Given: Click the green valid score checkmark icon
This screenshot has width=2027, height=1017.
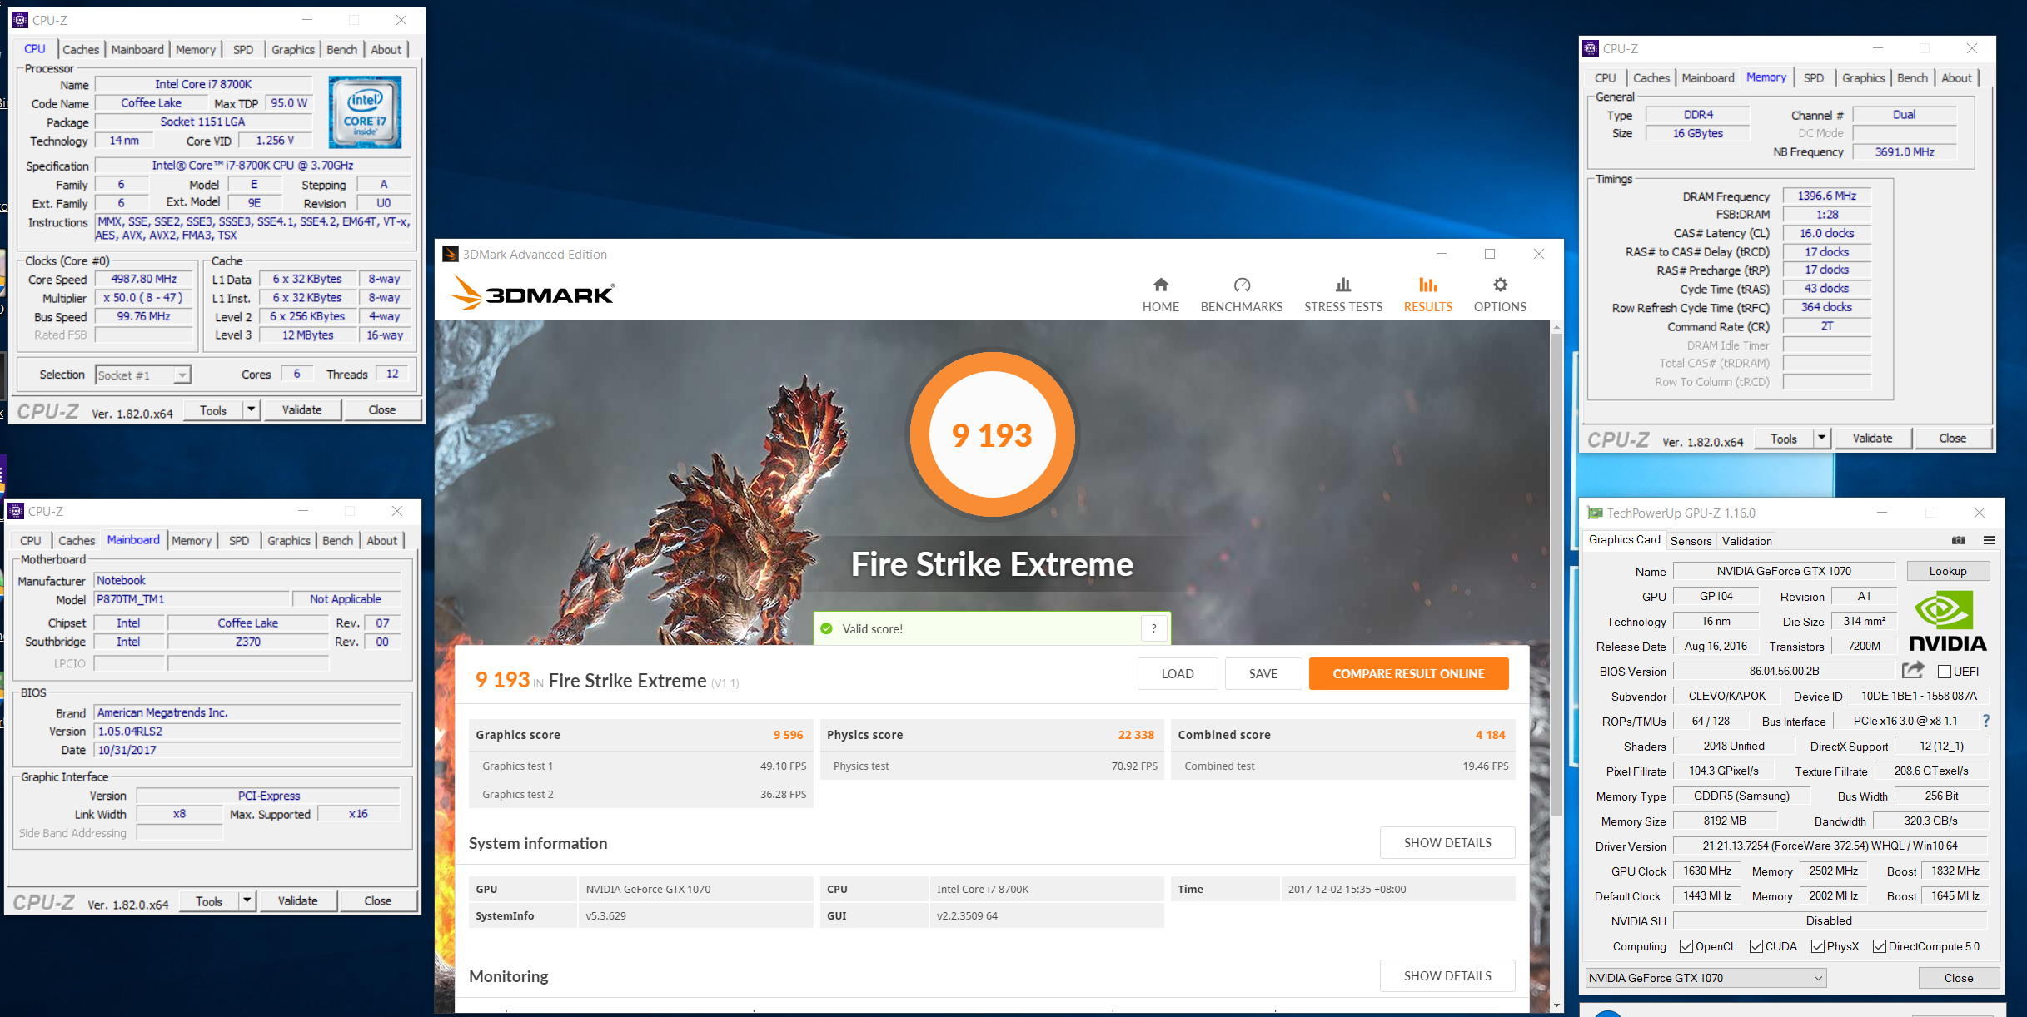Looking at the screenshot, I should [x=826, y=628].
